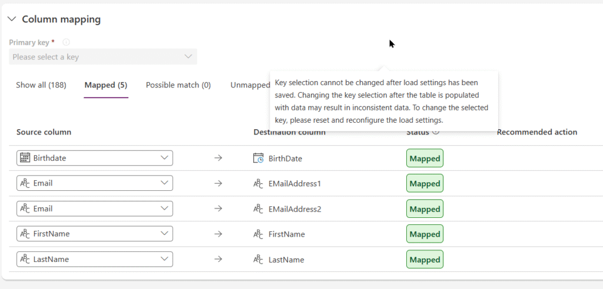
Task: Click the BirthDate destination datetime icon
Action: 259,158
